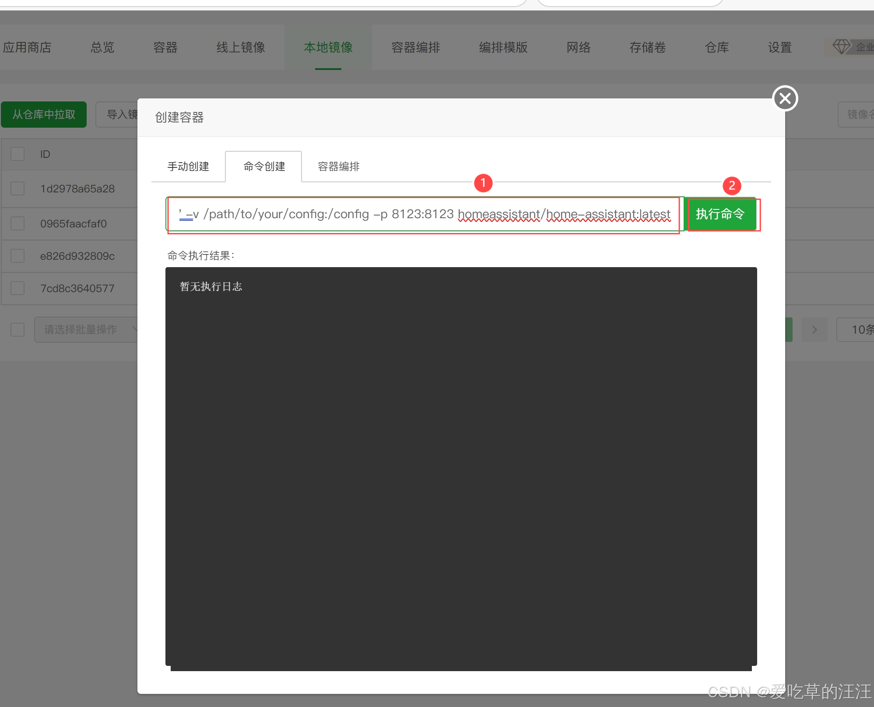Check the box for image 1d2978a65a28

point(18,188)
